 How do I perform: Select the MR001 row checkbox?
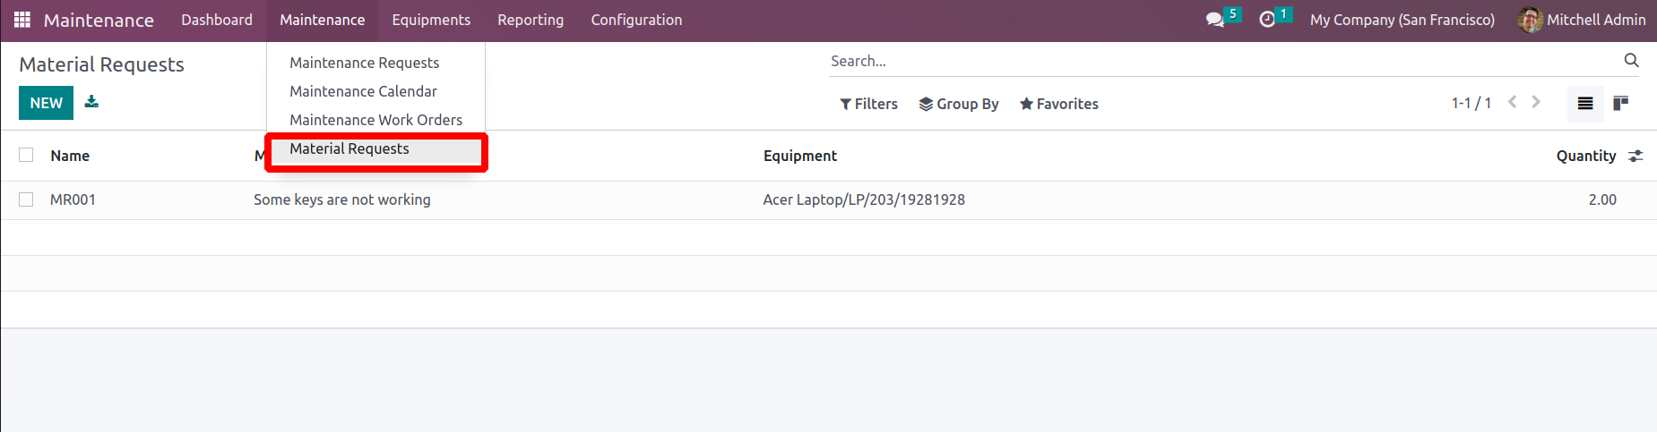[x=27, y=199]
